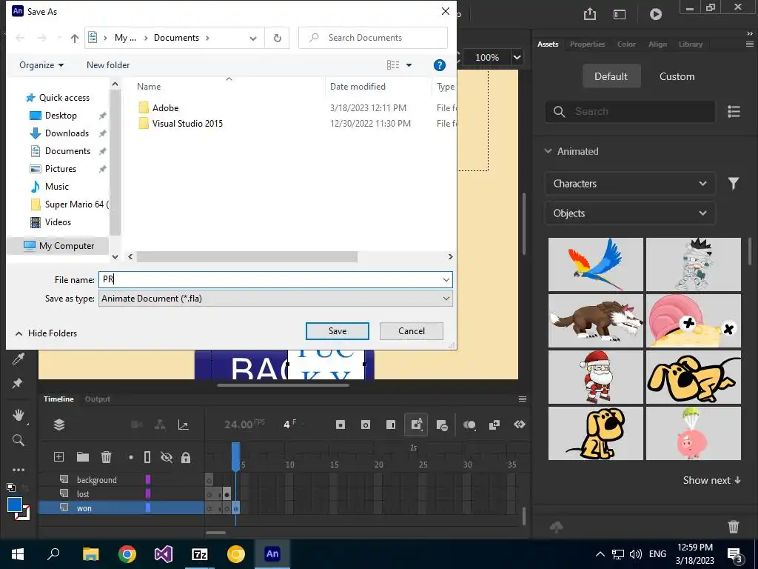Click the Test Movie play button
The image size is (758, 569).
tap(656, 14)
